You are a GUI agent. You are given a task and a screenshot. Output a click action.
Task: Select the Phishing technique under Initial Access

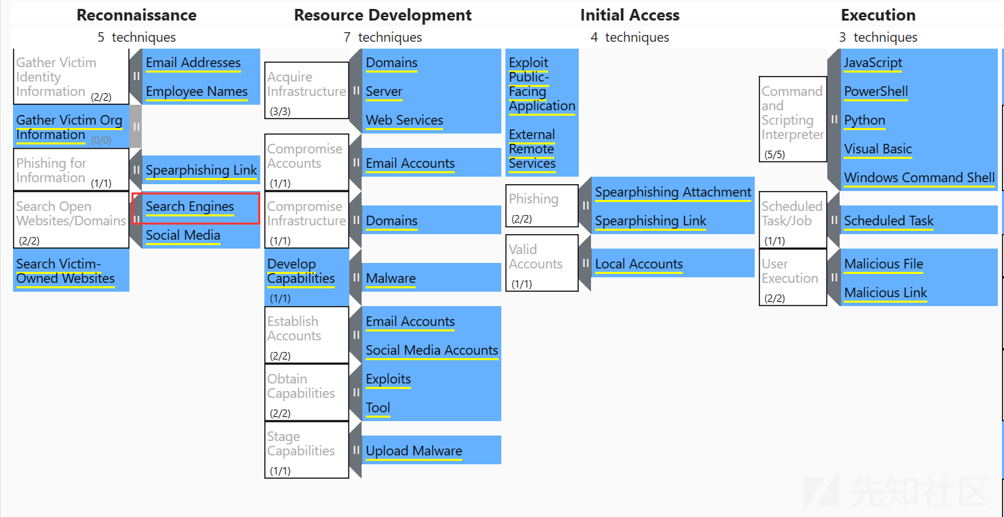(542, 205)
